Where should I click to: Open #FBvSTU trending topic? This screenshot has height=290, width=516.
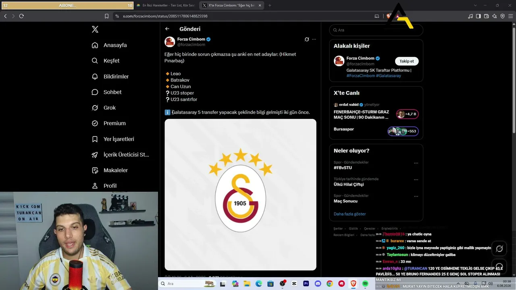[343, 168]
